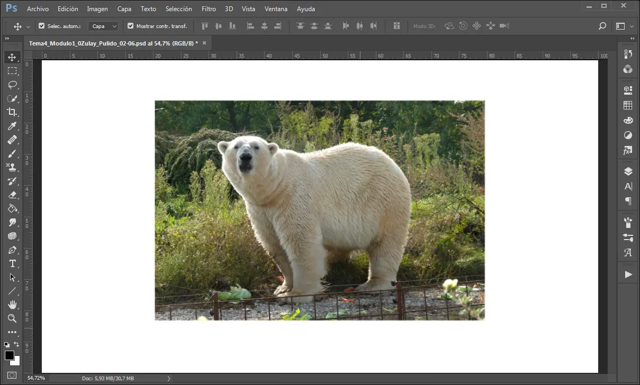Select the Brush tool
The width and height of the screenshot is (640, 385).
(x=12, y=153)
